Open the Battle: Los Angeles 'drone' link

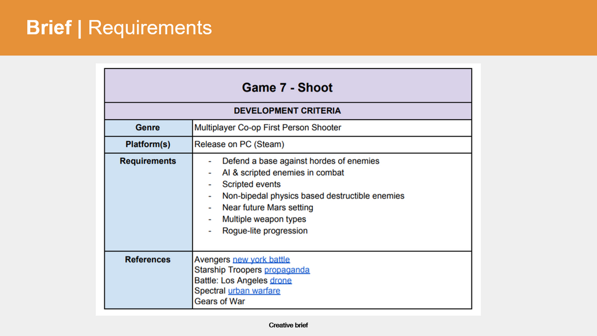(281, 280)
